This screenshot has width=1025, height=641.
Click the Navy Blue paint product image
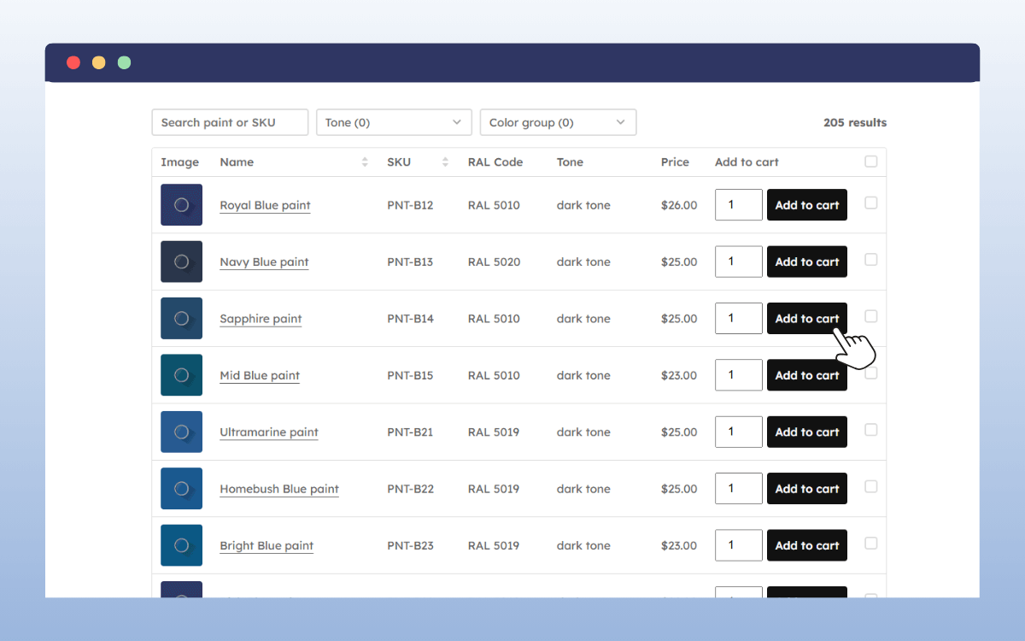point(181,262)
